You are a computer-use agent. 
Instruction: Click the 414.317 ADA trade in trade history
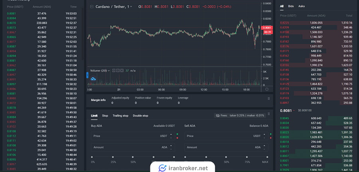click(42, 159)
